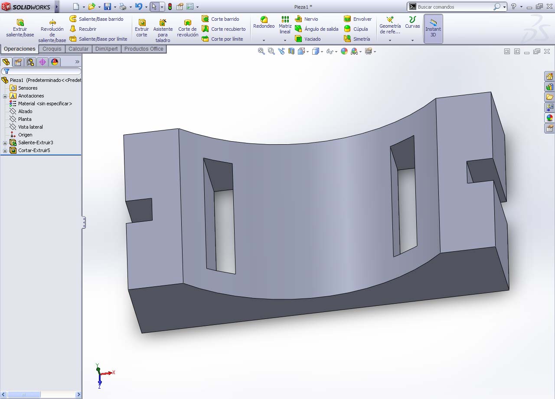Switch to the Operaciones tab
Image resolution: width=555 pixels, height=399 pixels.
[x=20, y=49]
